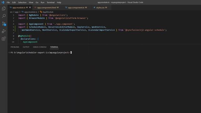Click the '@angular/core' string

coord(58,15)
